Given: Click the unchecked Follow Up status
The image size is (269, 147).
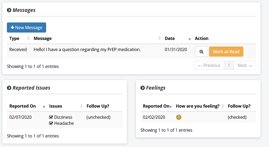Looking at the screenshot, I should click(x=98, y=117).
